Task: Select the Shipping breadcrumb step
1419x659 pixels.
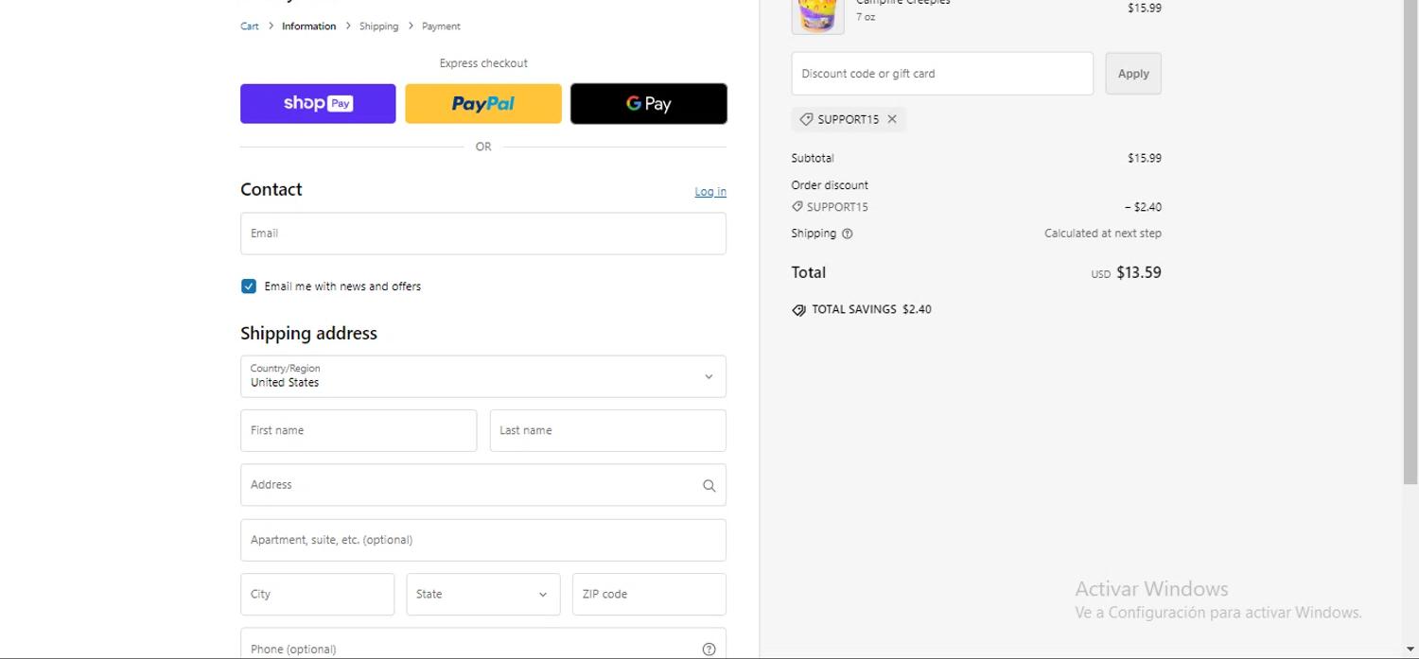Action: click(x=378, y=26)
